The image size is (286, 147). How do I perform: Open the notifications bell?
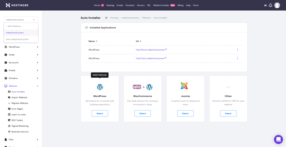point(270,5)
